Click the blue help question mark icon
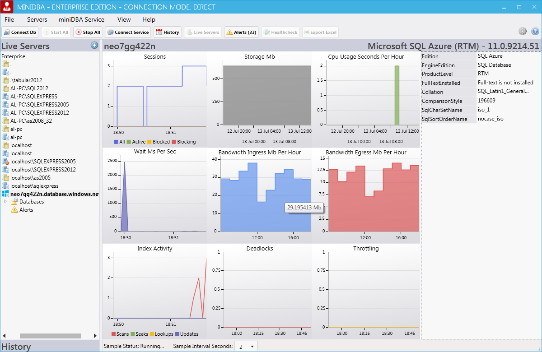The image size is (542, 352). pos(535,32)
